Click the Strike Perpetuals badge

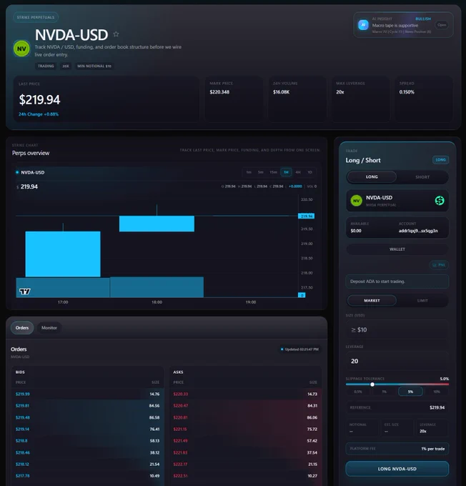click(x=36, y=17)
